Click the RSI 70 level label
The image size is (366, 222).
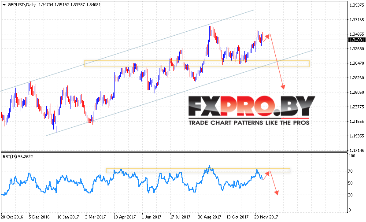350,171
